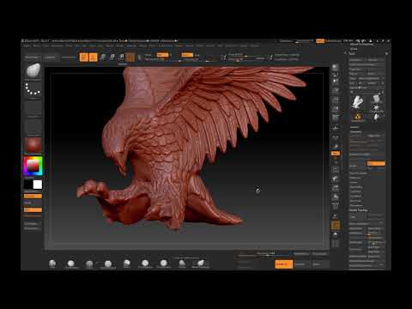Select the second brush in bottom brush shelf
Screen dimensions: 412x309
(x=70, y=264)
